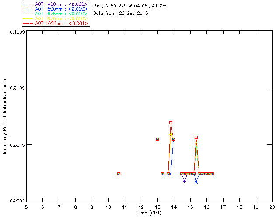This screenshot has width=280, height=224.
Task: Select the AOT 870nm legend label
Action: point(61,18)
